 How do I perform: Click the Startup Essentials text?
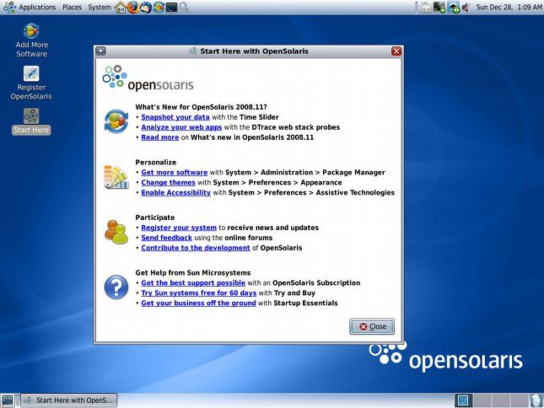click(x=305, y=303)
